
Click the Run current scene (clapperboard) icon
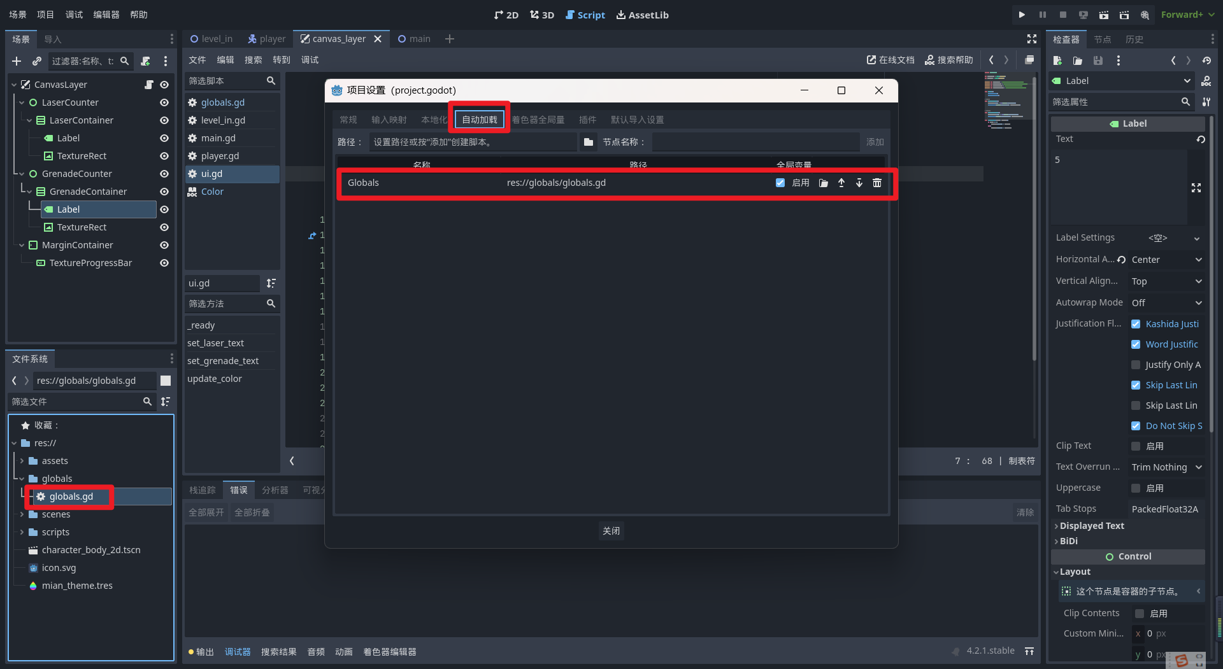point(1104,15)
